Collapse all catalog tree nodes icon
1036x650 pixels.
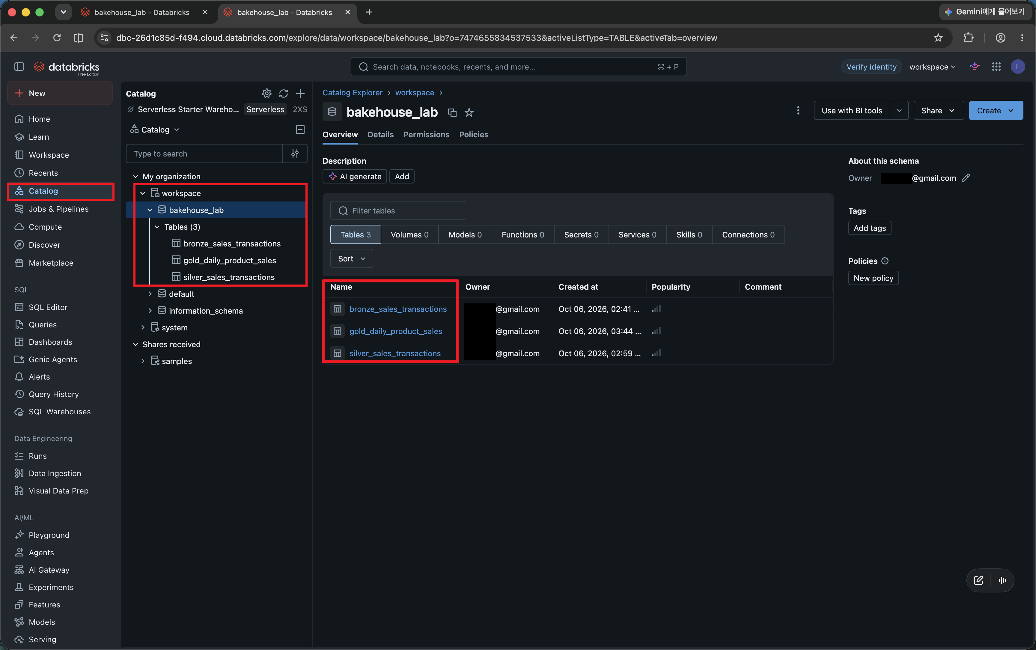coord(300,130)
